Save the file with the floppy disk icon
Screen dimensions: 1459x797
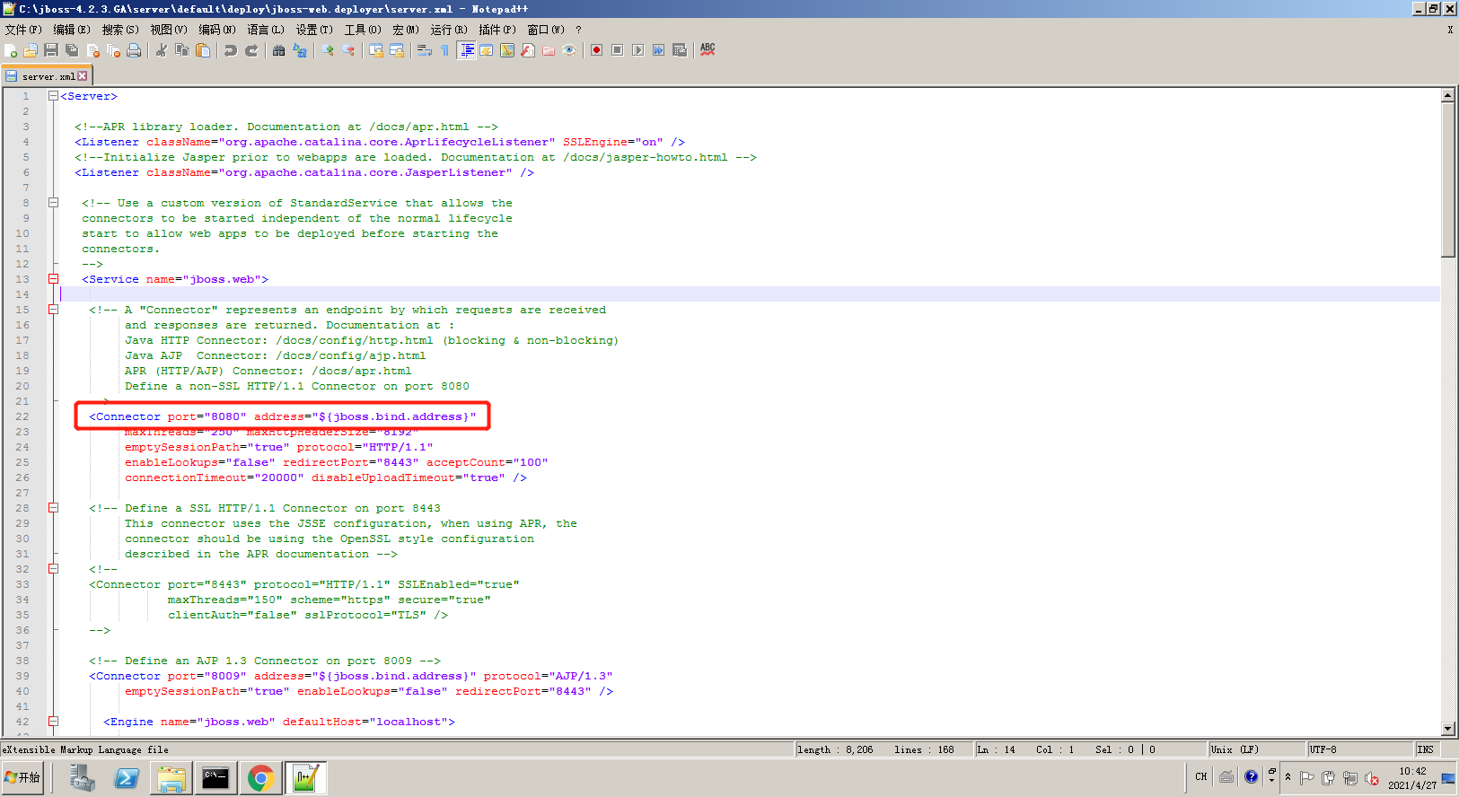pos(51,50)
